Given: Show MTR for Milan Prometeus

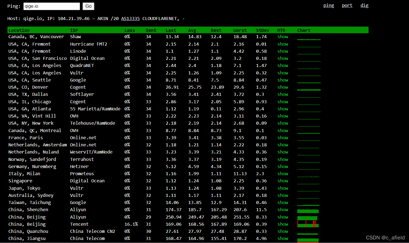Looking at the screenshot, I should coord(283,174).
